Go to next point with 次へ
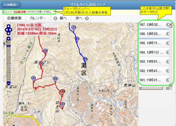 pos(82,18)
